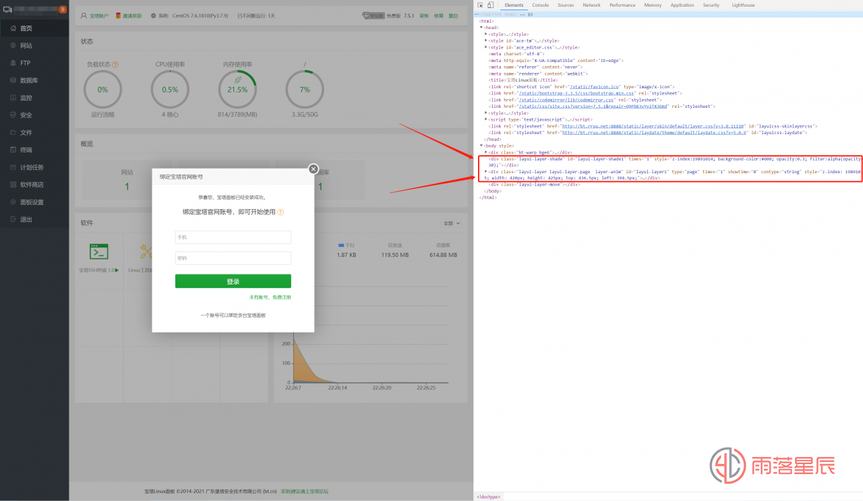Click the 退出 logout icon in sidebar
Viewport: 863px width, 501px height.
(13, 219)
